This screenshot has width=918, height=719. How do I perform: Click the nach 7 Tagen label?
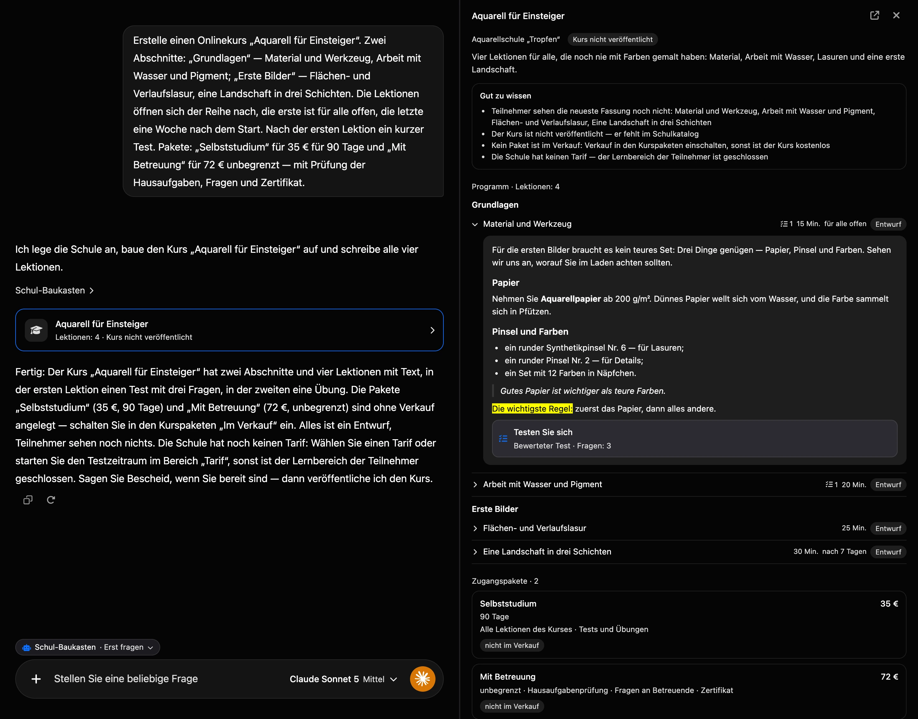tap(844, 551)
